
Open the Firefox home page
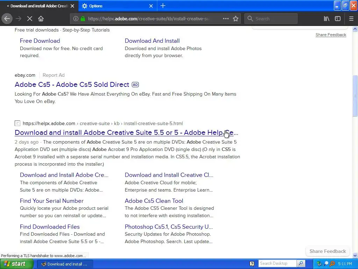coord(41,19)
